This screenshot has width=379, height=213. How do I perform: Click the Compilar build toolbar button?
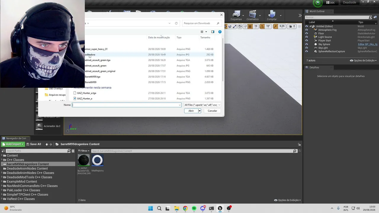coord(272,15)
